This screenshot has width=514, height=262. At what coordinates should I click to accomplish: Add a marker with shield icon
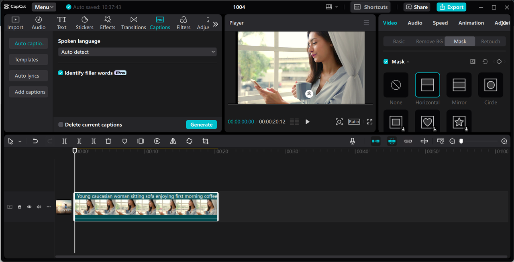pyautogui.click(x=124, y=141)
